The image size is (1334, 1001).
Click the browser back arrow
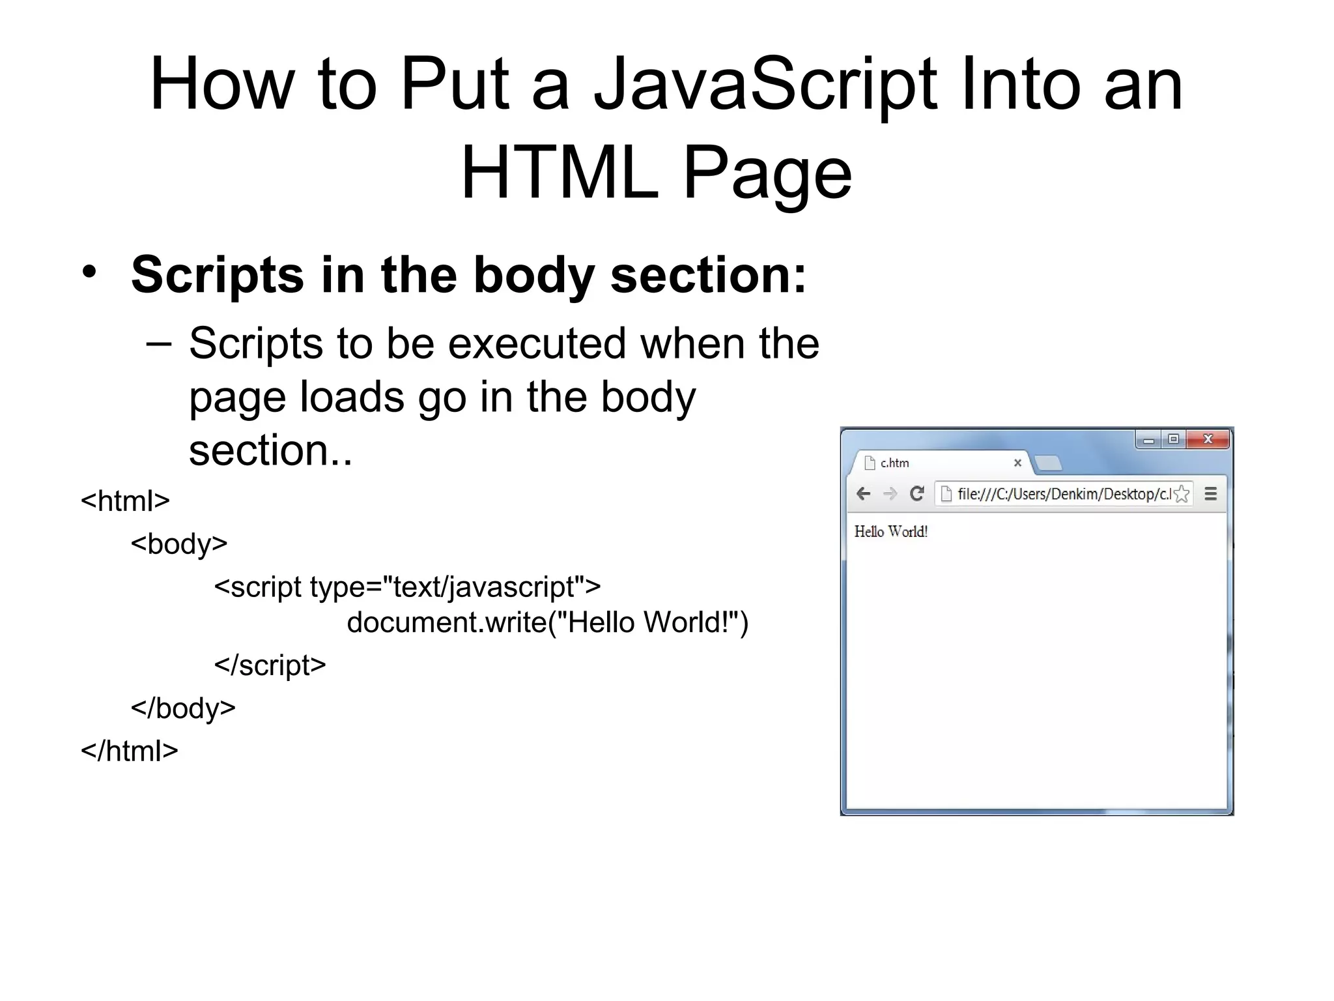click(x=863, y=494)
